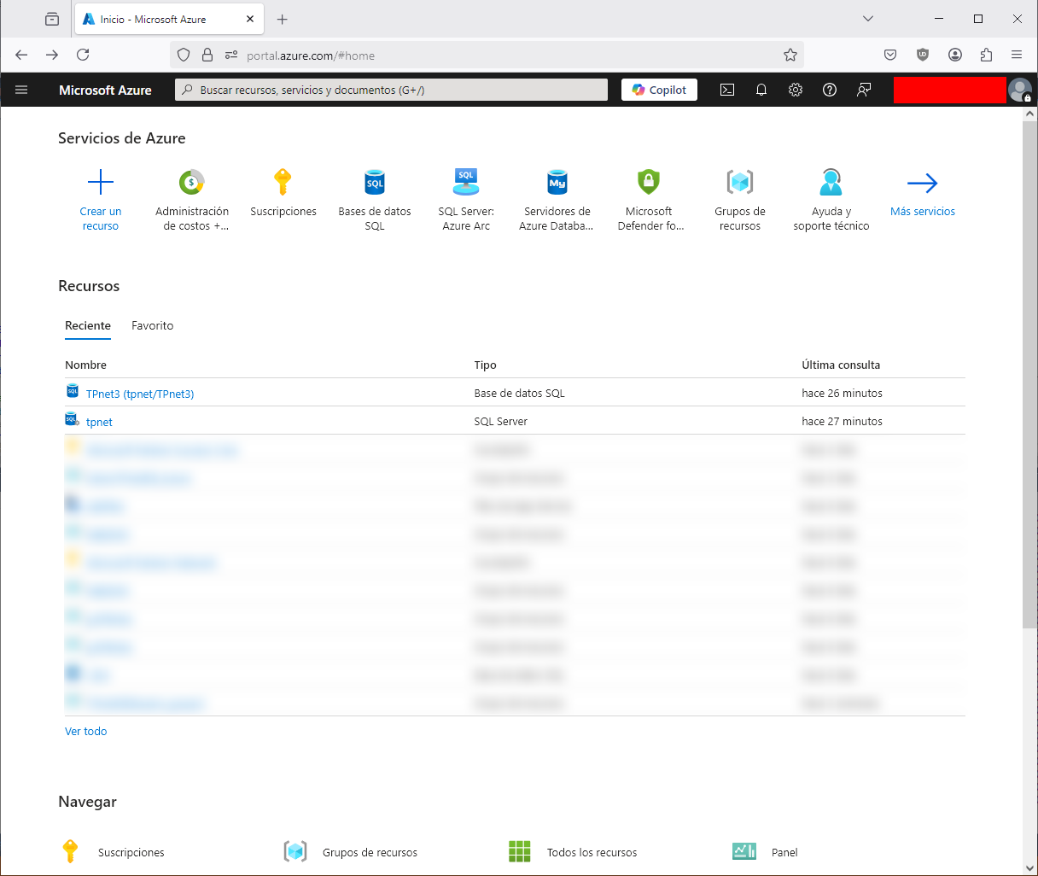1038x876 pixels.
Task: Go back to the previous page
Action: (x=21, y=55)
